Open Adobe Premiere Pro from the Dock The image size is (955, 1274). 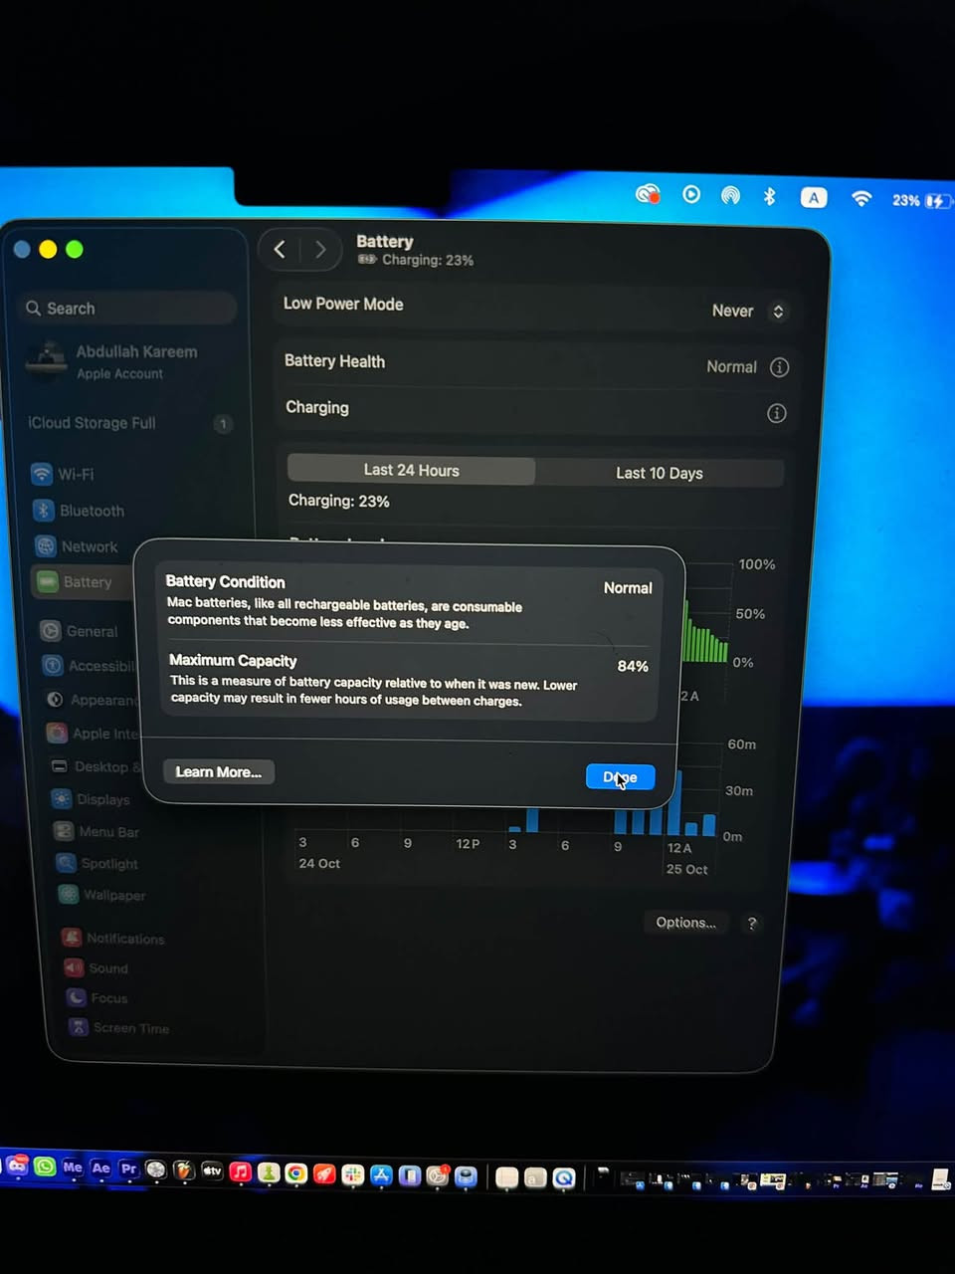[x=128, y=1169]
